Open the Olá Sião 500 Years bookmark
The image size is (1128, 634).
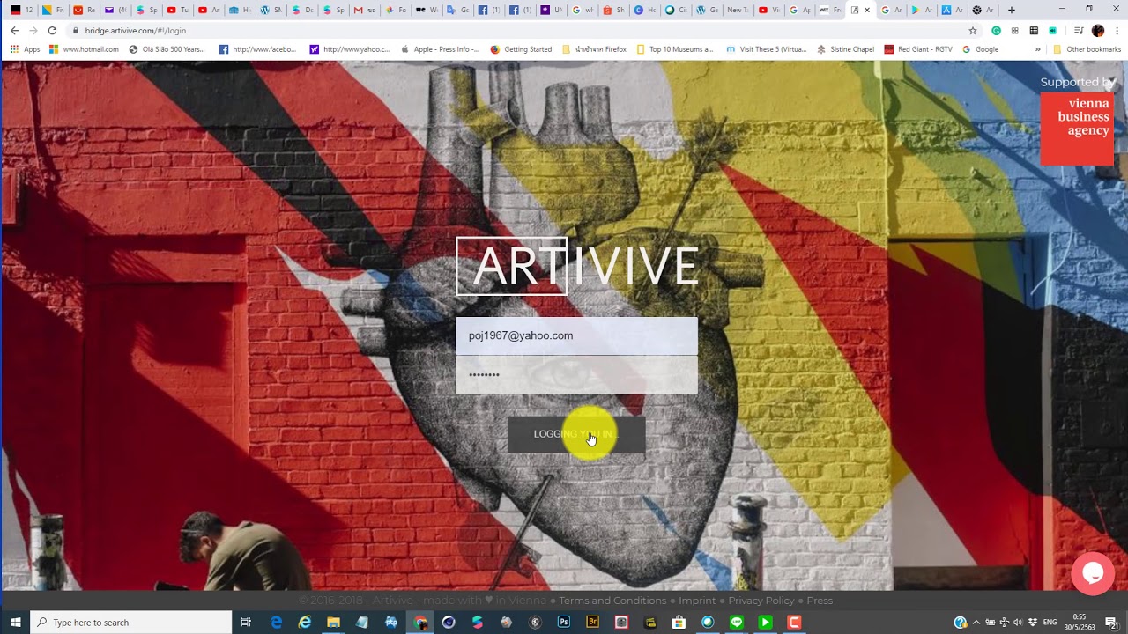167,49
